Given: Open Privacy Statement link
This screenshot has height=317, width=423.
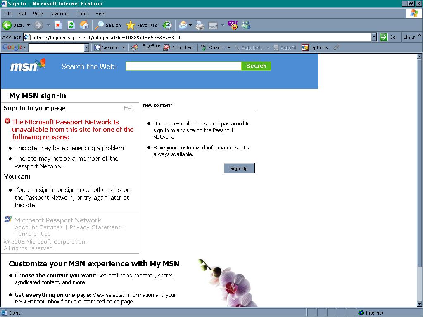Looking at the screenshot, I should tap(95, 227).
